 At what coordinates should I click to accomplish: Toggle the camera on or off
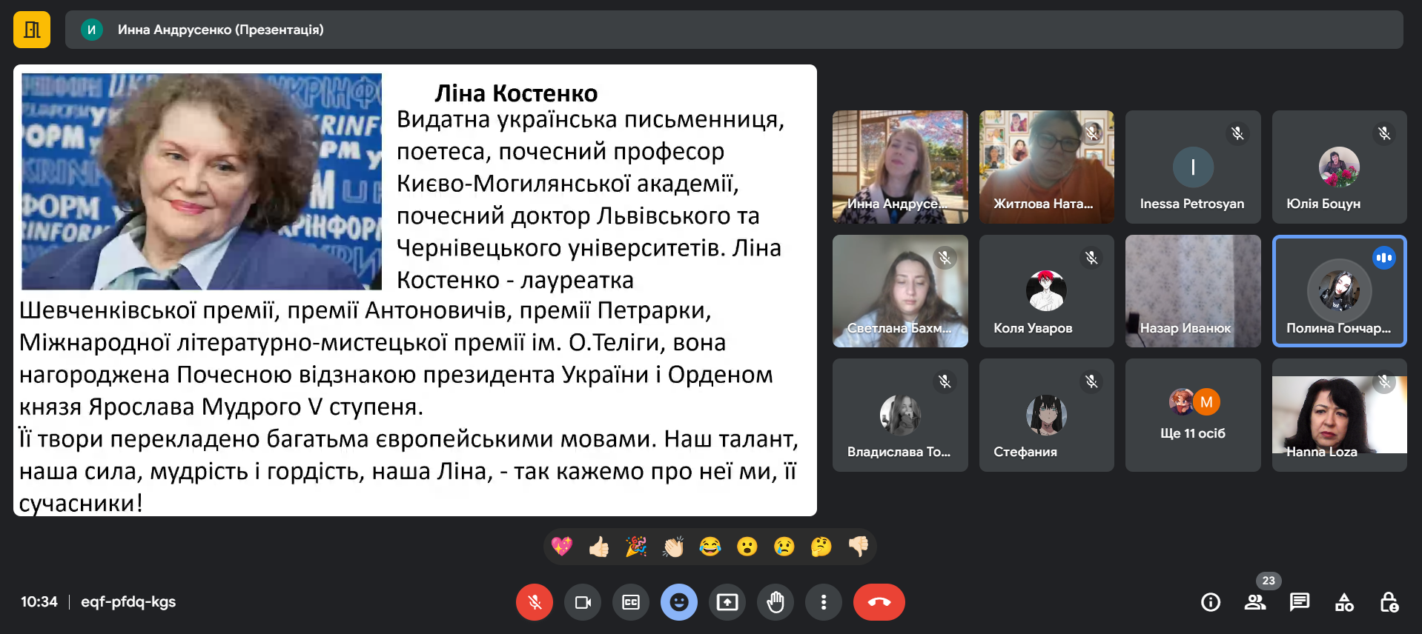pyautogui.click(x=583, y=602)
